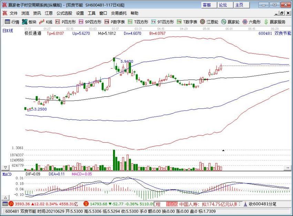The height and width of the screenshot is (216, 293).
Task: Expand the MACD panel with up triangle
Action: click(x=6, y=197)
